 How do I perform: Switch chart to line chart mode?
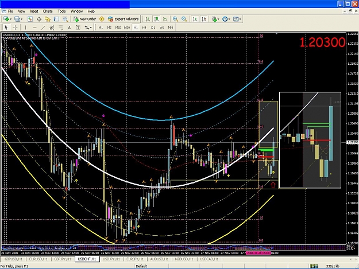tap(165, 19)
